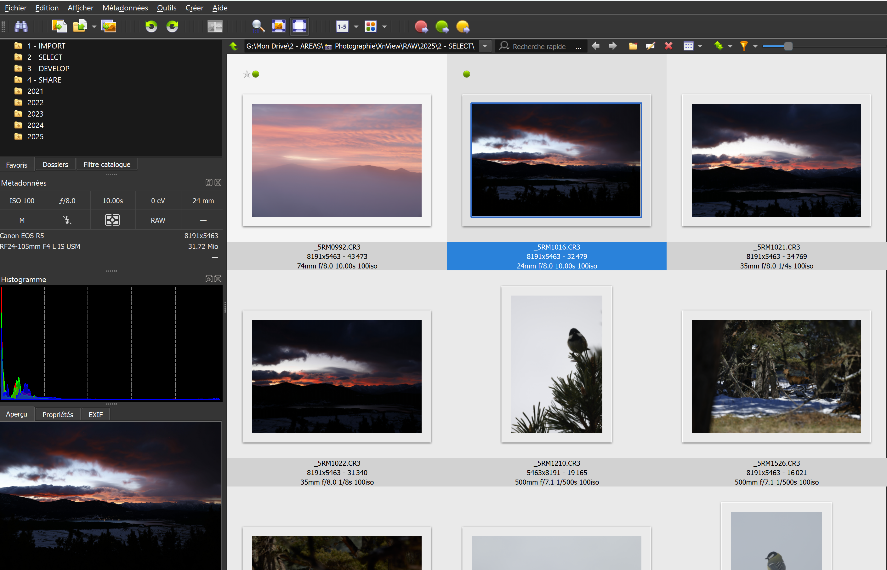Select the '3 - DEVELOP' favorite folder
This screenshot has height=570, width=887.
[48, 68]
